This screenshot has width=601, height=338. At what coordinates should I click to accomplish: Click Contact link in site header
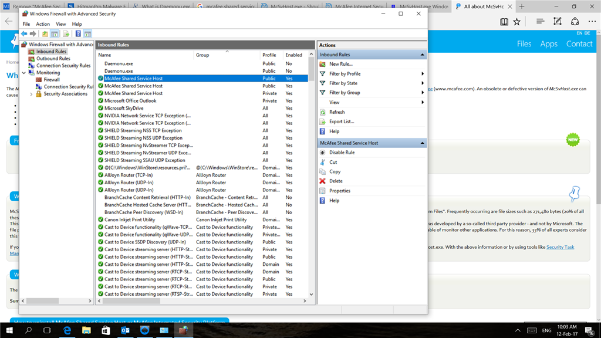click(x=579, y=43)
